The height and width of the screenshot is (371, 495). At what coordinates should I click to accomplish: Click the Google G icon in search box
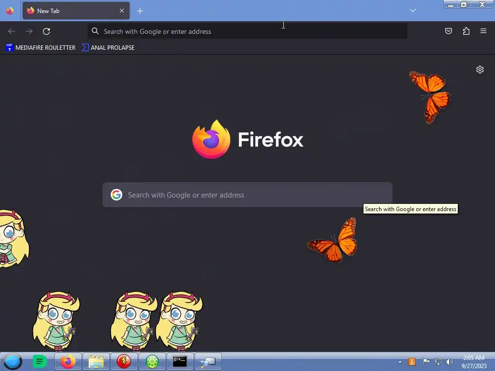click(116, 195)
